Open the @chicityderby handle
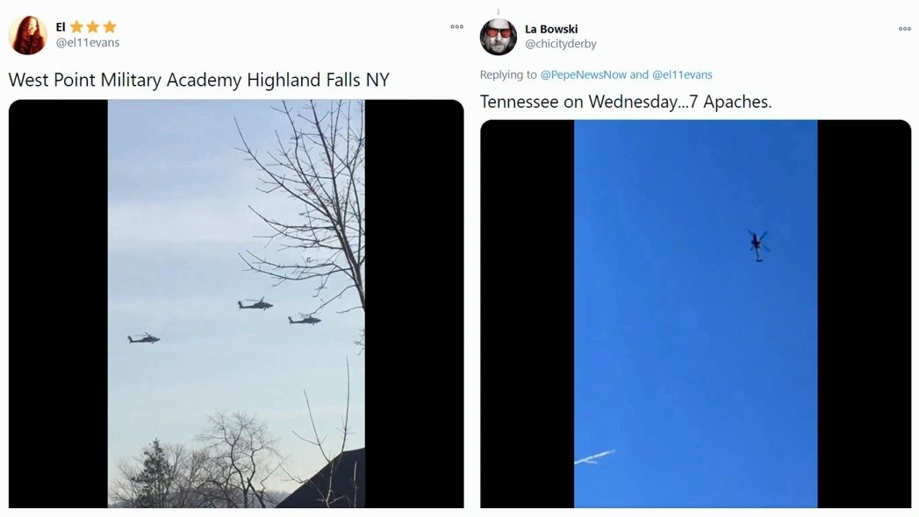The width and height of the screenshot is (919, 517). pos(561,44)
